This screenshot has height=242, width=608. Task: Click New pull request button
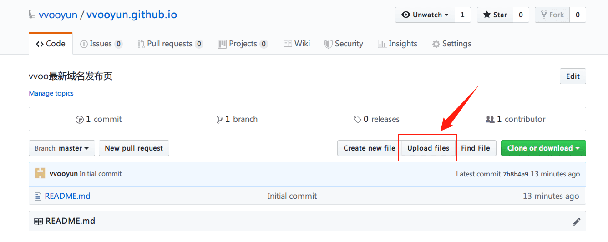134,148
